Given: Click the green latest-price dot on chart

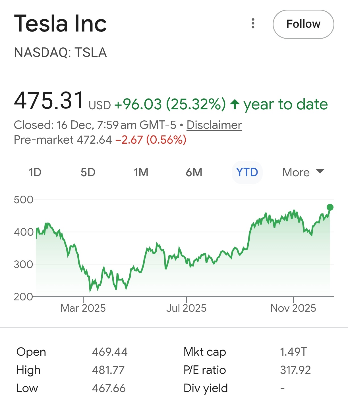Looking at the screenshot, I should [x=330, y=207].
